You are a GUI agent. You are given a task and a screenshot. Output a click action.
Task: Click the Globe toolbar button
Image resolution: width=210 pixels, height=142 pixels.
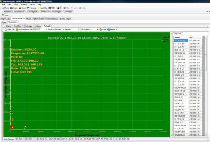83,8
